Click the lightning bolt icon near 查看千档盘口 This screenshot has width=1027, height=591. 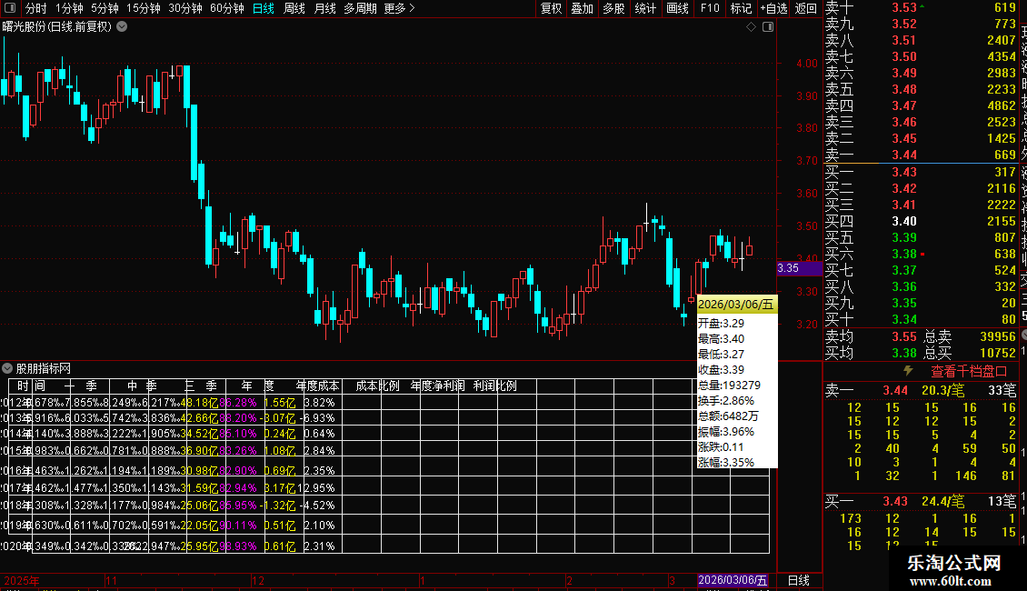click(908, 371)
